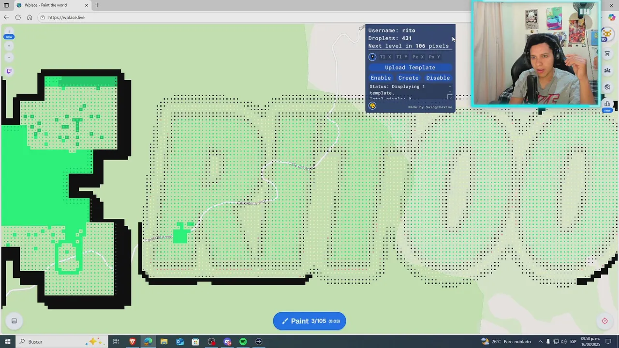Screen dimensions: 619x348
Task: Open the Twitch icon button on left sidebar
Action: [9, 71]
